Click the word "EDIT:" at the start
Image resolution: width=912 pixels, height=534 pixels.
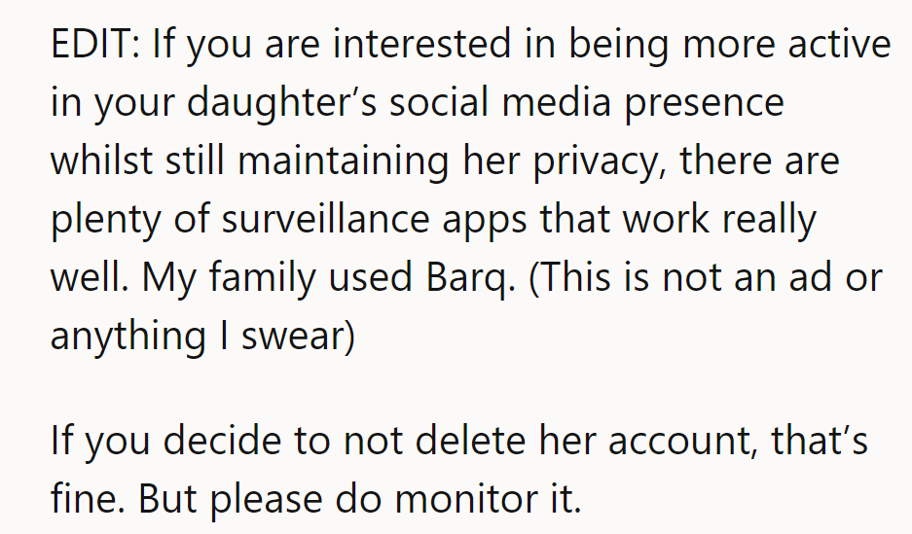[x=95, y=44]
